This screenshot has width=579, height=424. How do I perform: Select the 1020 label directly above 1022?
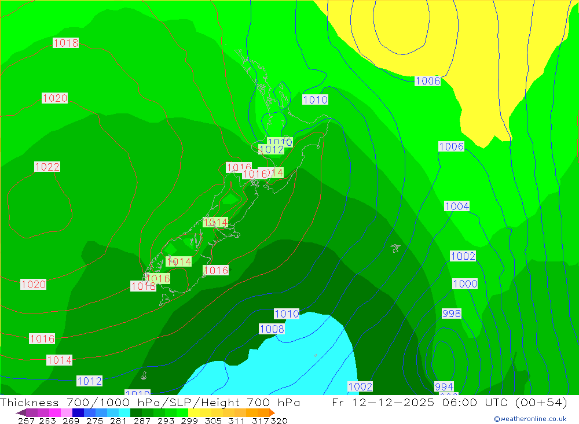(x=54, y=98)
